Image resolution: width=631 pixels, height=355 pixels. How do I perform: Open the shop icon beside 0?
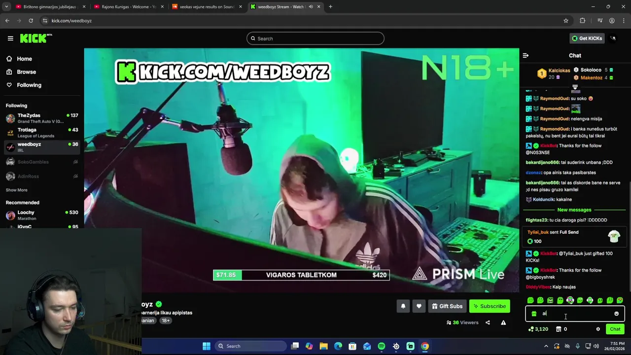click(x=559, y=329)
